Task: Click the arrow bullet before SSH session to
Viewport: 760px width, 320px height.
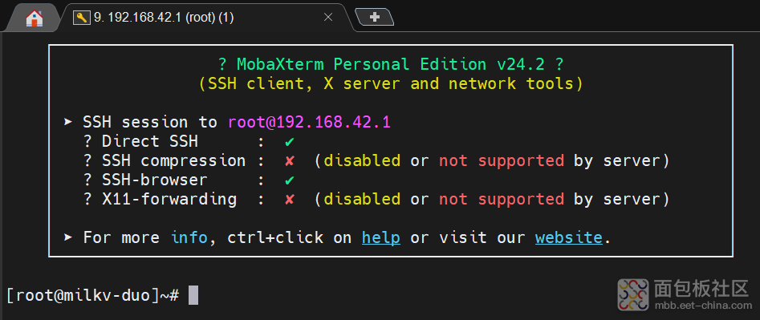Action: click(68, 122)
